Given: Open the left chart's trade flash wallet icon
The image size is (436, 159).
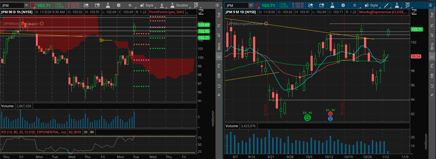Looking at the screenshot, I should [x=97, y=5].
